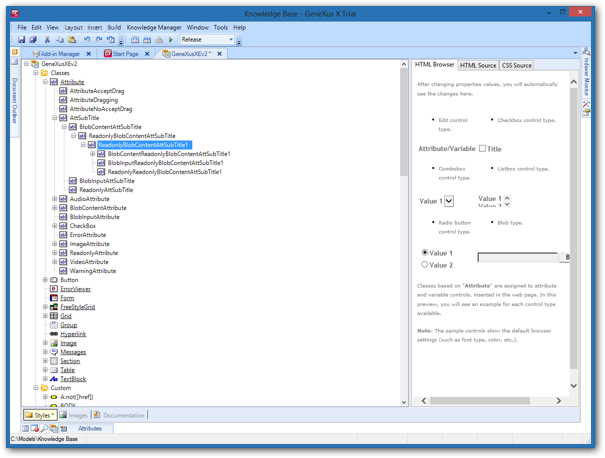Viewport: 605px width, 458px height.
Task: Expand the BlobContentReadonlyBlobContentAttSubTitle1 node
Action: tap(93, 154)
